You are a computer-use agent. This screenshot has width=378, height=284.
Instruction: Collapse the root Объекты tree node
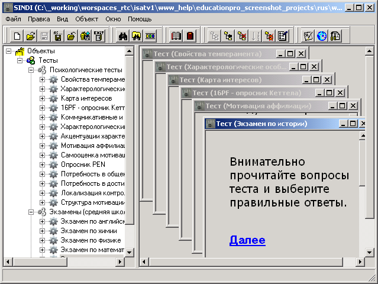click(x=8, y=51)
